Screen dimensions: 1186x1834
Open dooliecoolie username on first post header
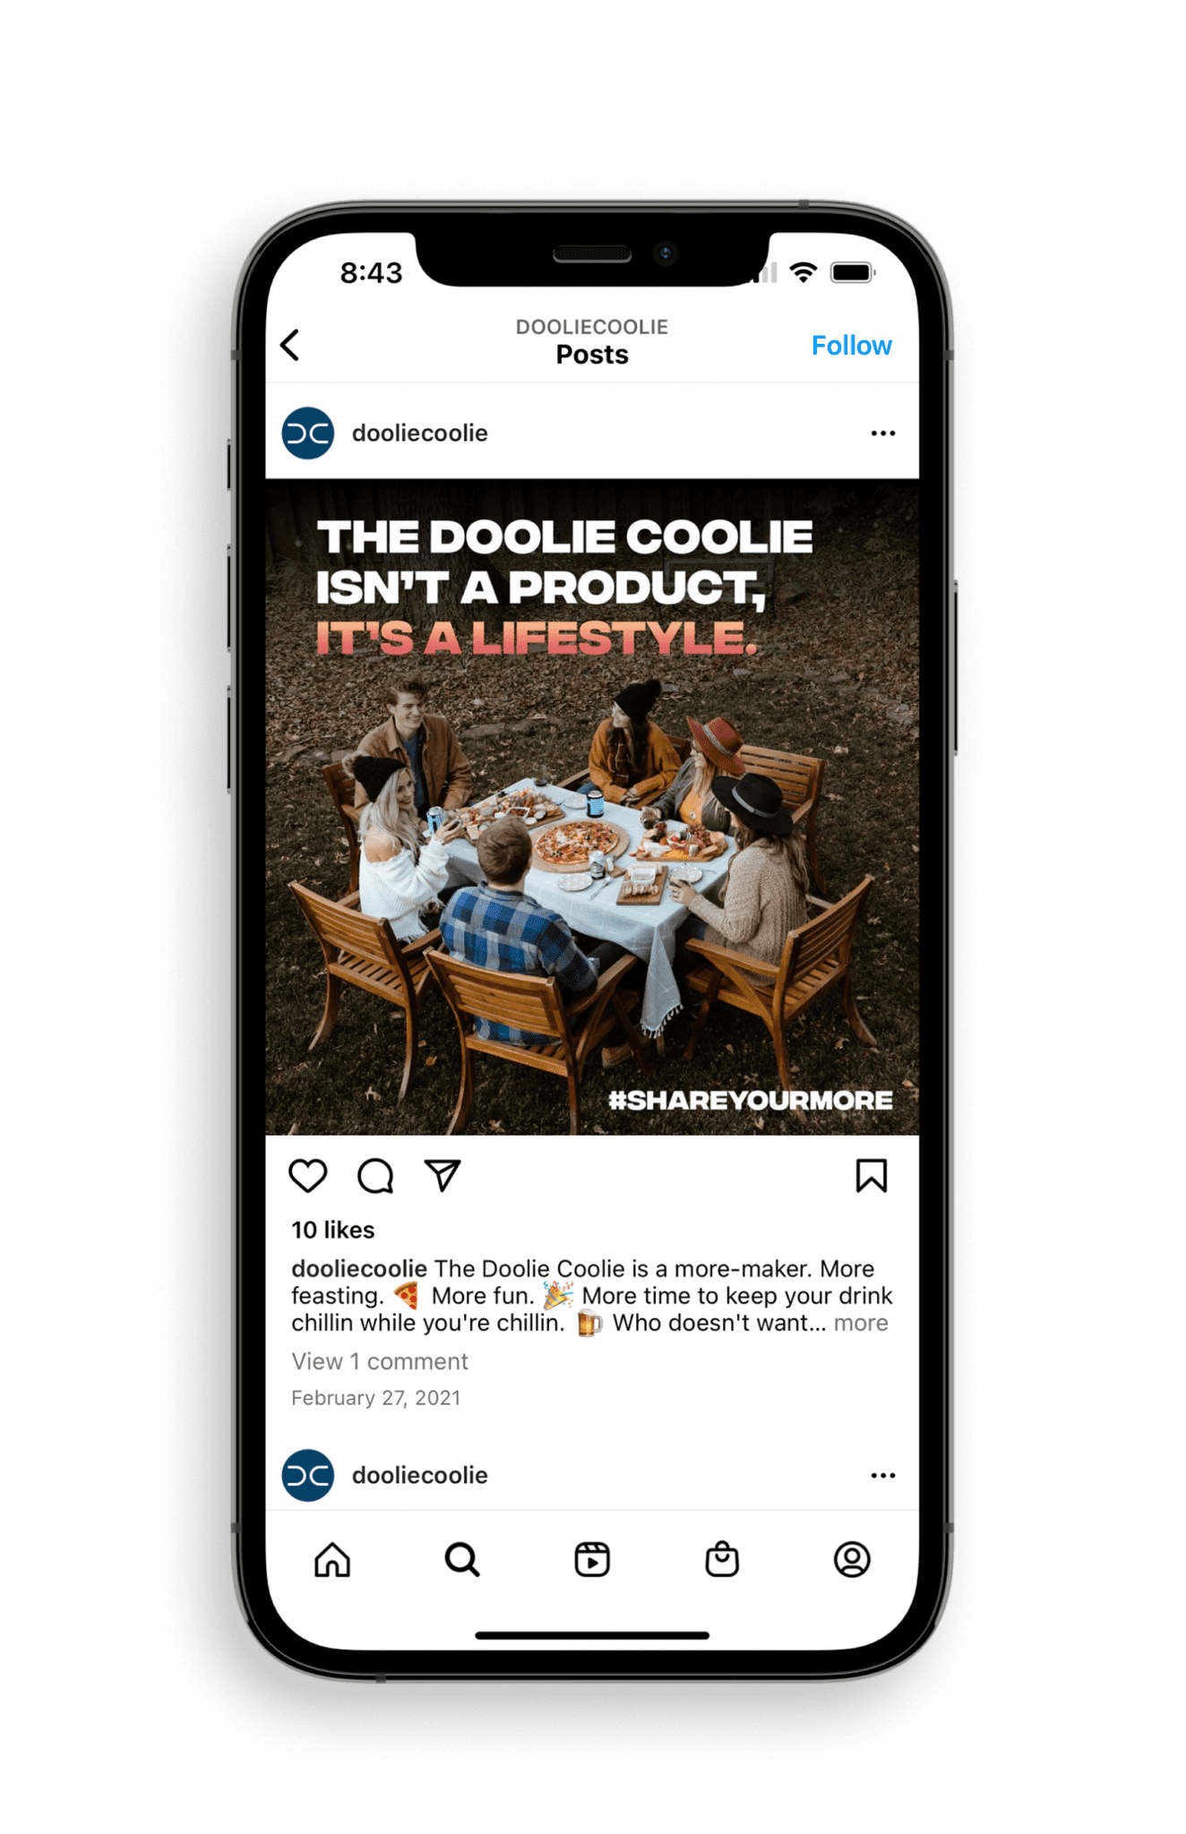coord(420,433)
